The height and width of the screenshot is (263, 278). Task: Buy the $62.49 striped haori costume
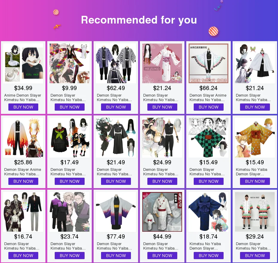(116, 107)
